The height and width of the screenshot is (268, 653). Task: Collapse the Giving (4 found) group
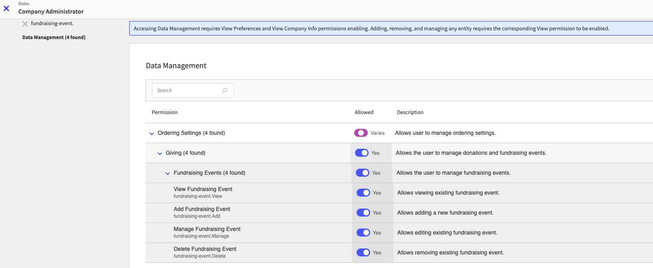tap(160, 154)
